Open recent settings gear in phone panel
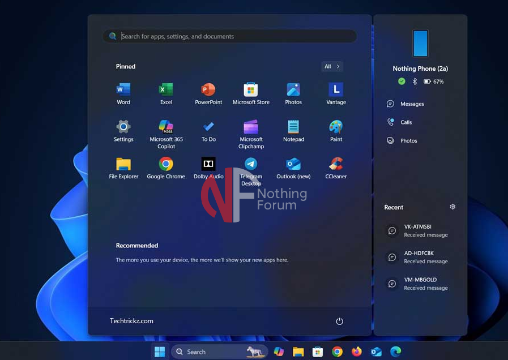This screenshot has height=360, width=508. click(x=452, y=207)
